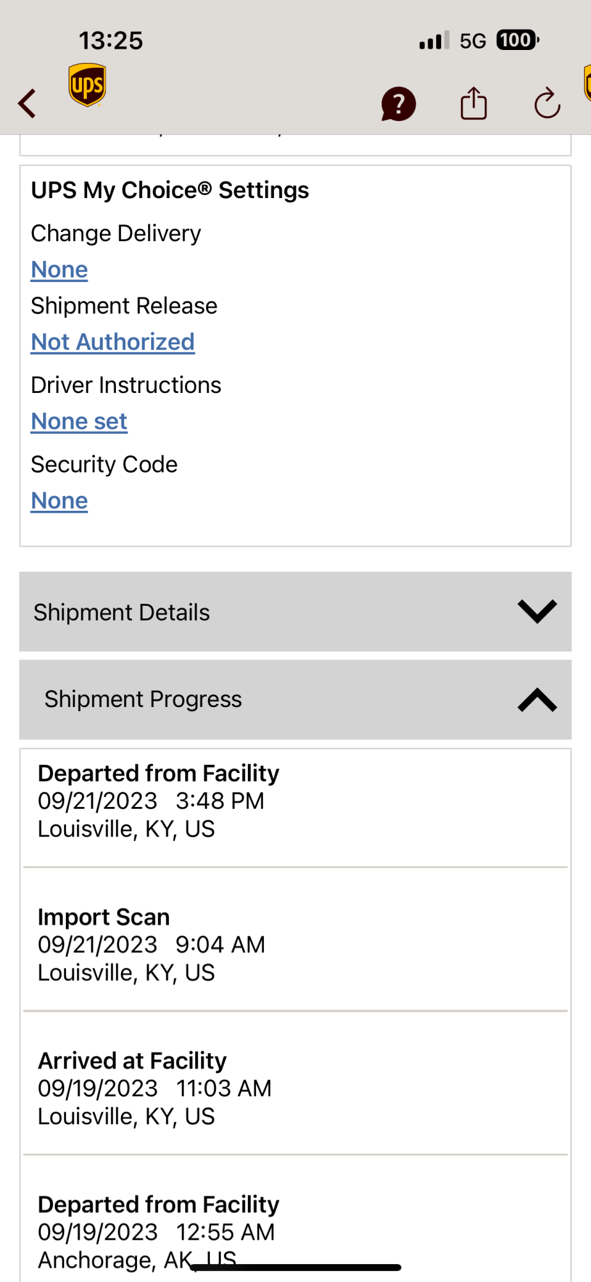Open the 'None set' driver instructions link
The height and width of the screenshot is (1282, 591).
[79, 422]
